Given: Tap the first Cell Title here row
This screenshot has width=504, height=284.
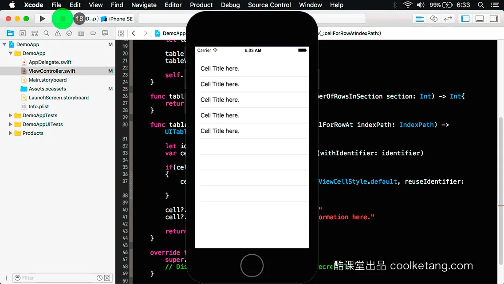Looking at the screenshot, I should pyautogui.click(x=252, y=68).
